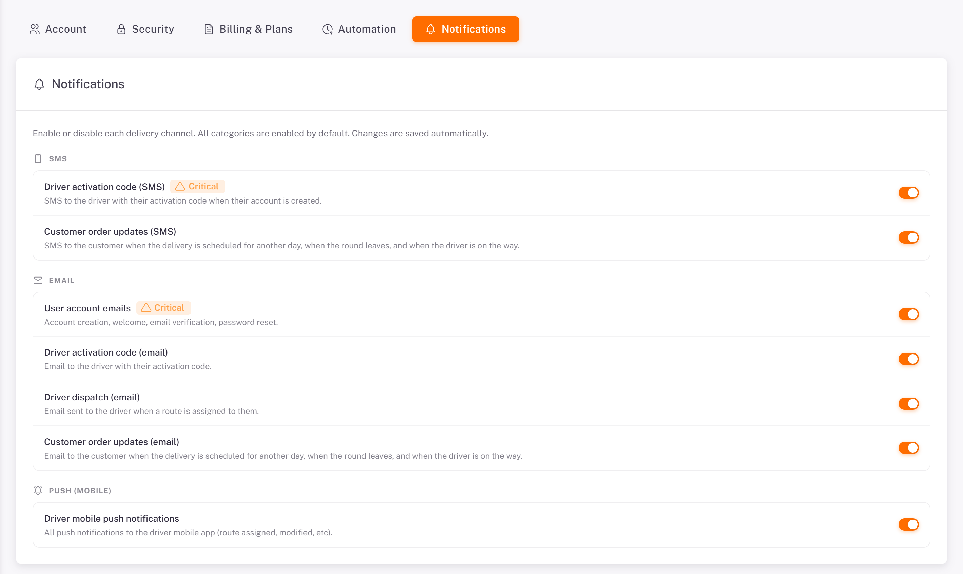Click 'Account creation, welcome, email verification' description
This screenshot has height=574, width=963.
pyautogui.click(x=161, y=322)
